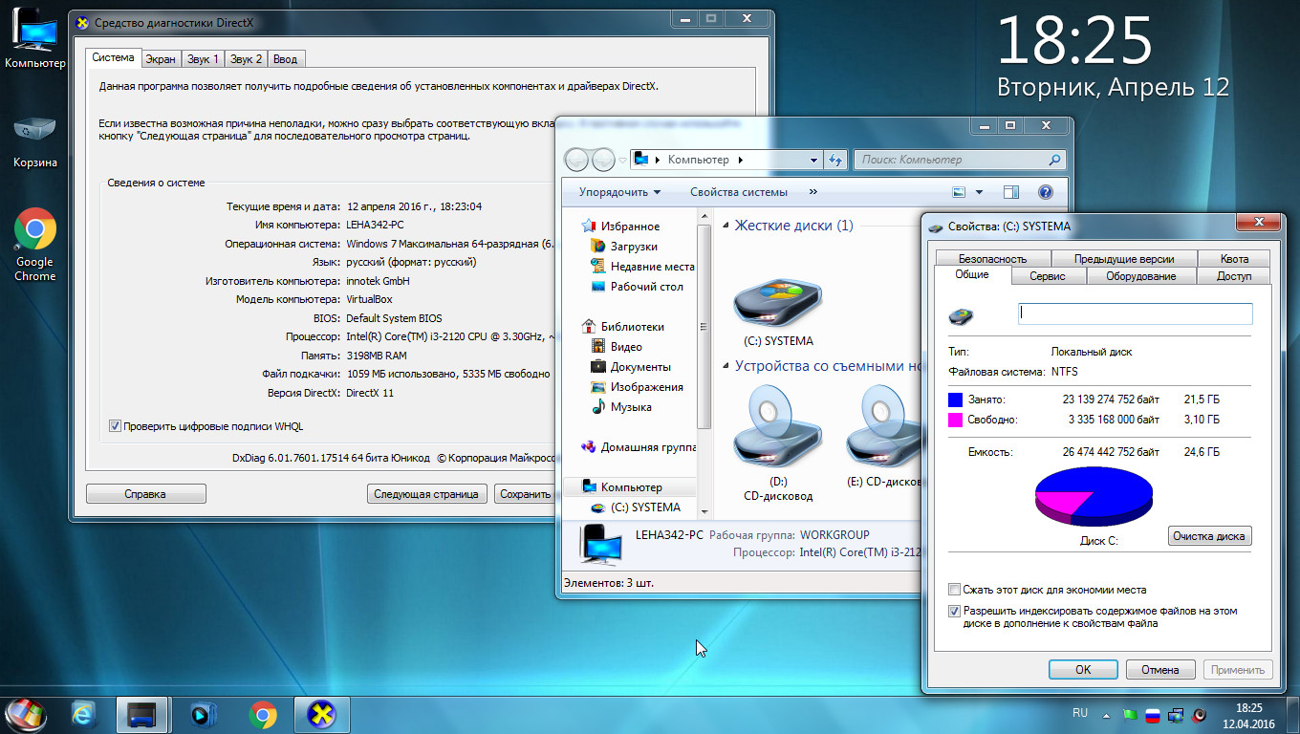Switch to the Звук 1 tab

tap(203, 59)
